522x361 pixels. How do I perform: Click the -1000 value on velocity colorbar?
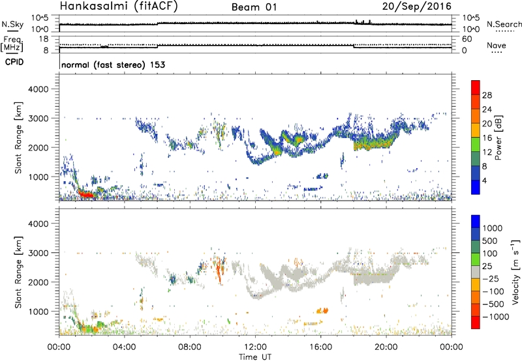[x=496, y=317]
